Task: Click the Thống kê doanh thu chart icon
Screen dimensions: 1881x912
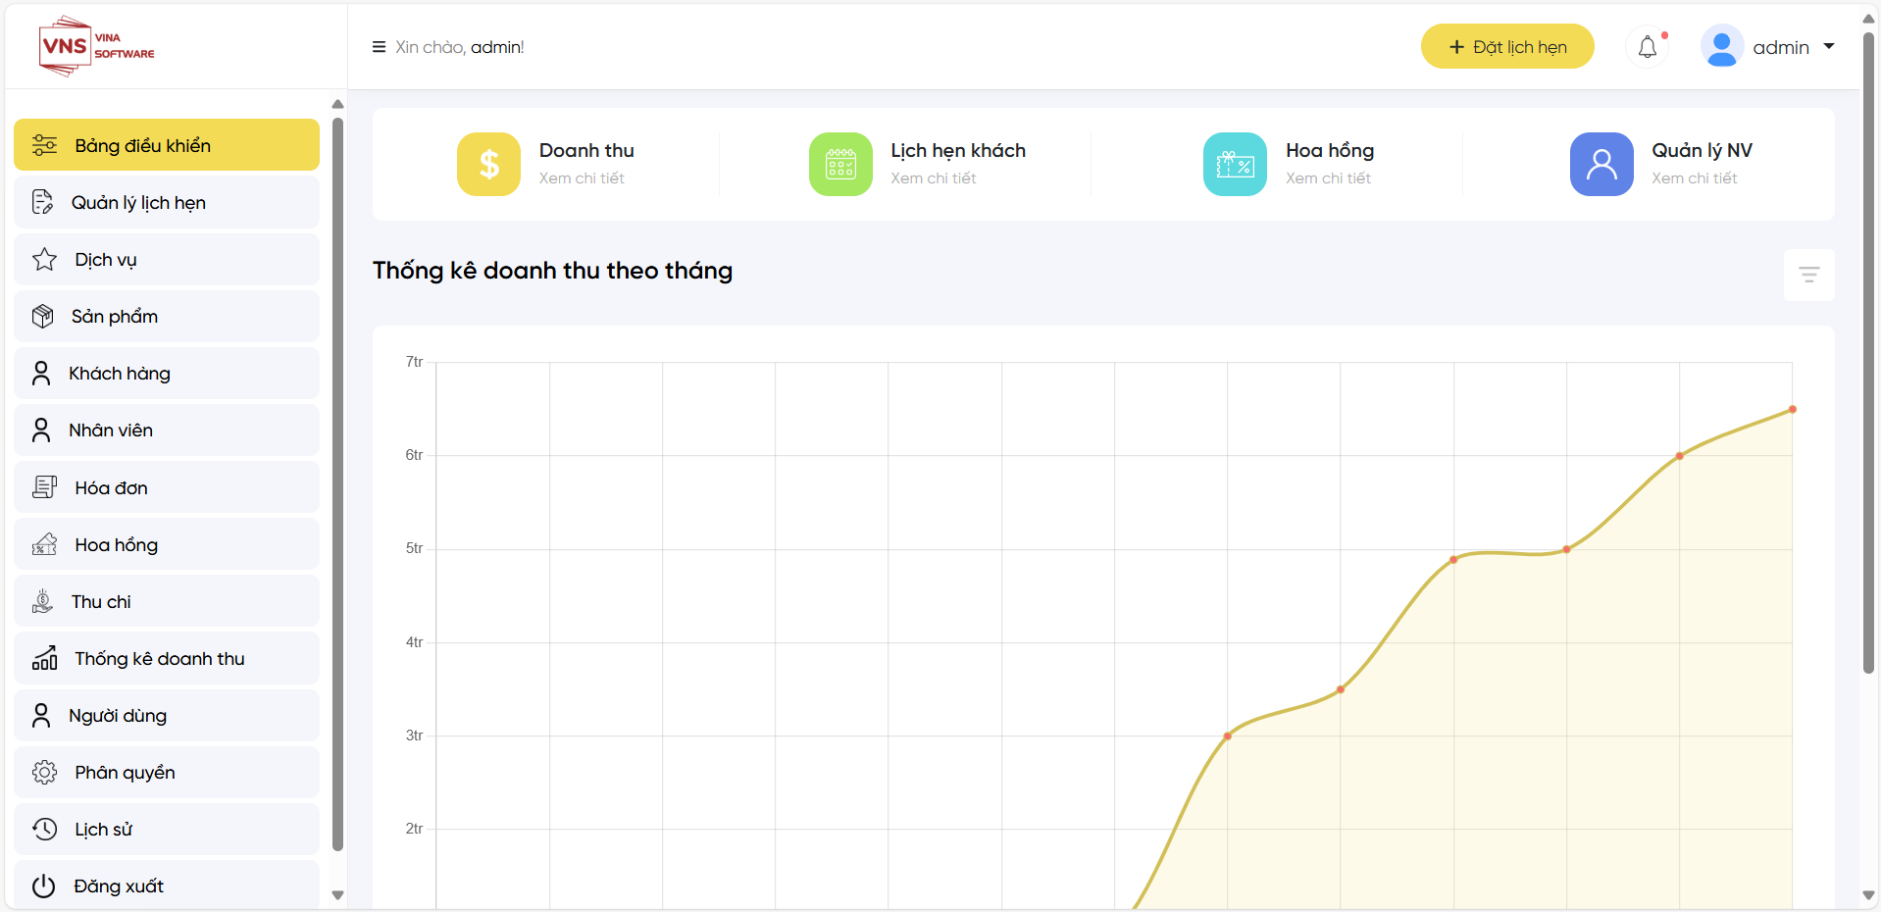Action: tap(44, 658)
